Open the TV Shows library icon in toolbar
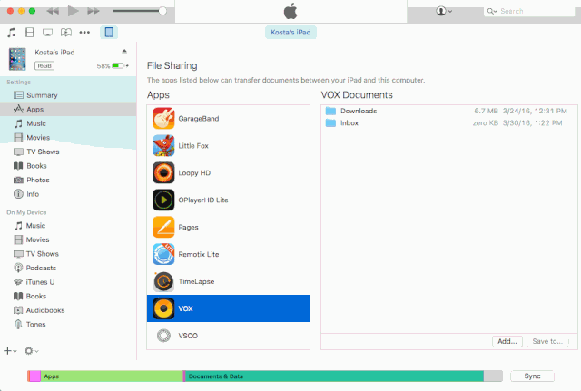581x391 pixels. click(47, 33)
